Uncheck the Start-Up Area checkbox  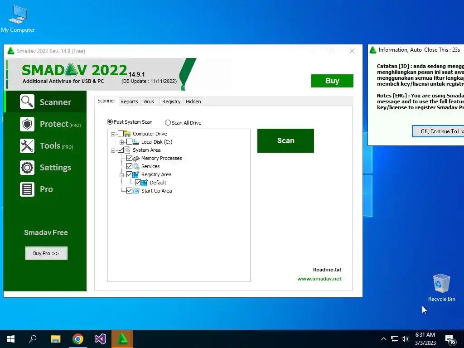[129, 191]
